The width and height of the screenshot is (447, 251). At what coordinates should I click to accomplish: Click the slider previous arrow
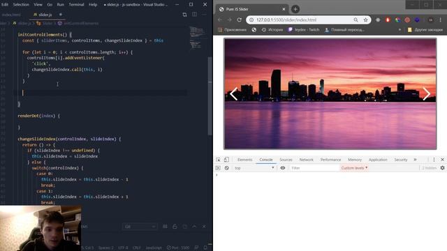coord(234,94)
